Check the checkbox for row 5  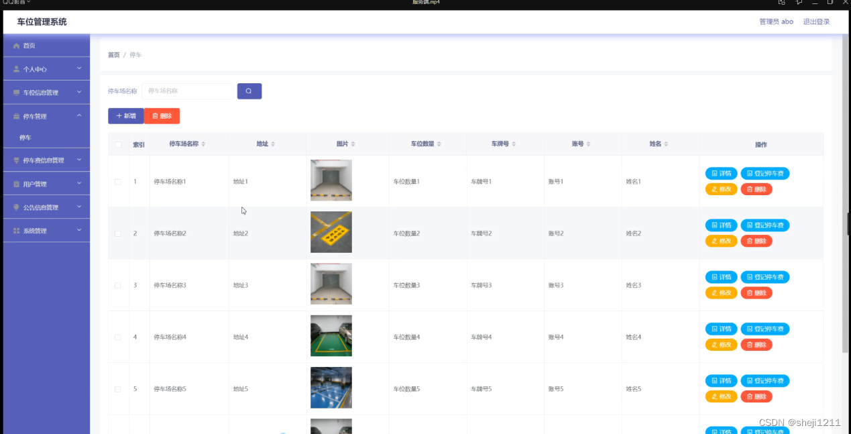(118, 389)
